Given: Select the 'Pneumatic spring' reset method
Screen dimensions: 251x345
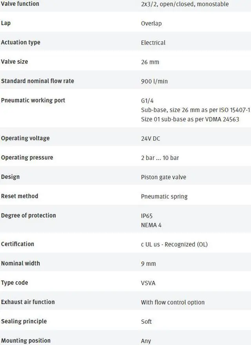Looking at the screenshot, I should tap(164, 196).
